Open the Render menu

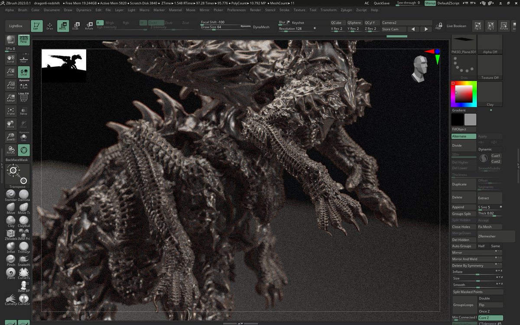tap(255, 10)
